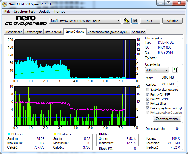Screen dimensions: 188x154
Task: Click the green refresh speed icon
Action: (175, 70)
